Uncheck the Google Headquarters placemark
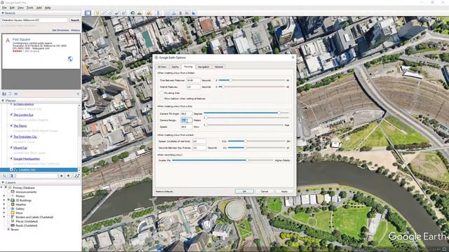The height and width of the screenshot is (252, 449). click(11, 159)
